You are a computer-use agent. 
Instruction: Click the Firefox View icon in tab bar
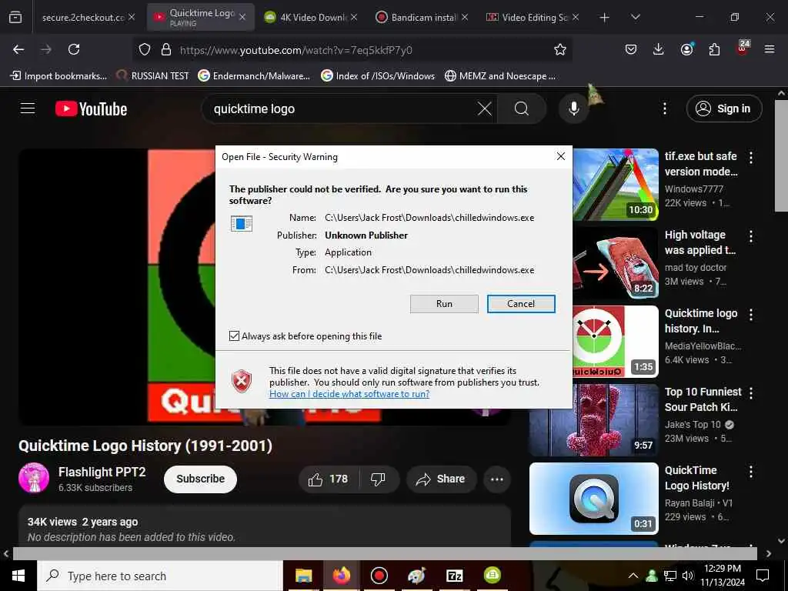(x=15, y=17)
